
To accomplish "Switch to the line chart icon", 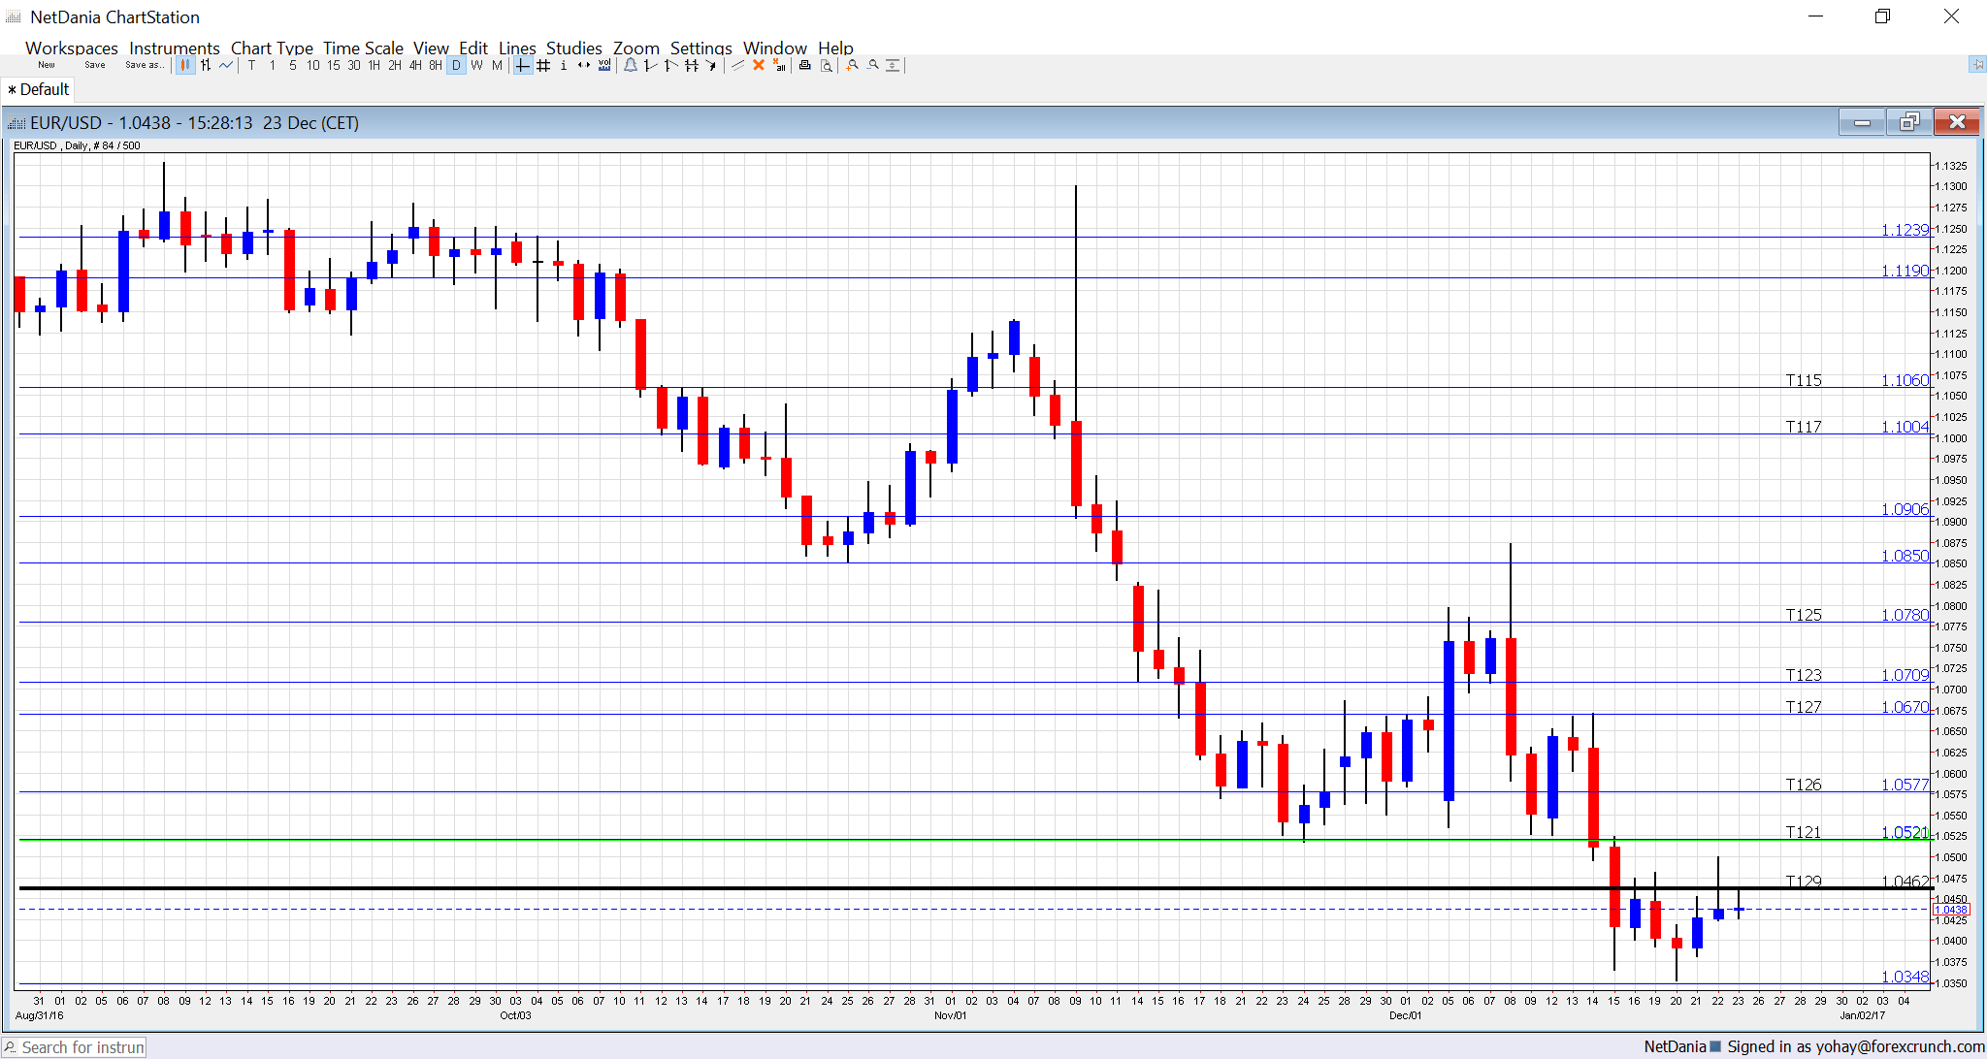I will (226, 65).
